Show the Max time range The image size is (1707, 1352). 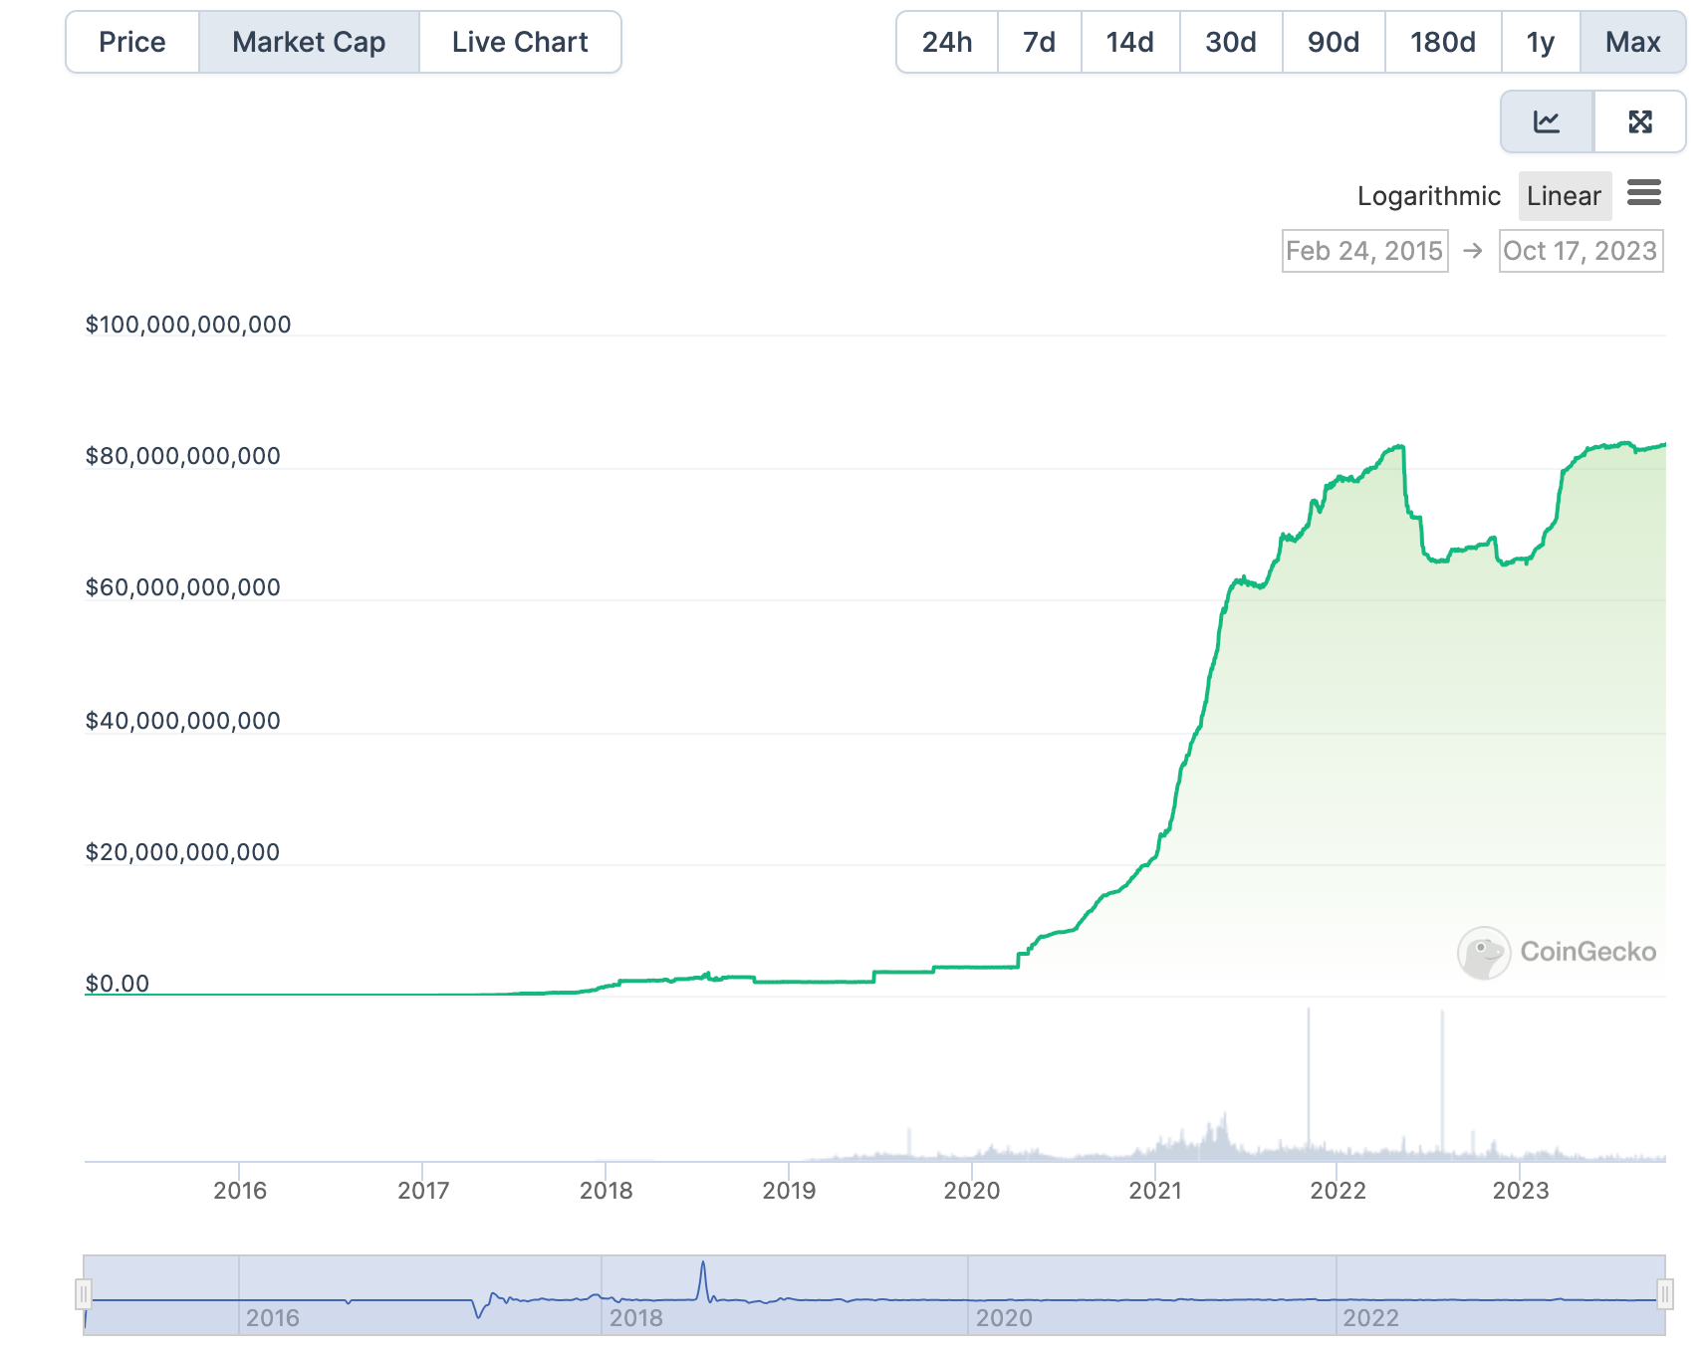click(x=1633, y=42)
